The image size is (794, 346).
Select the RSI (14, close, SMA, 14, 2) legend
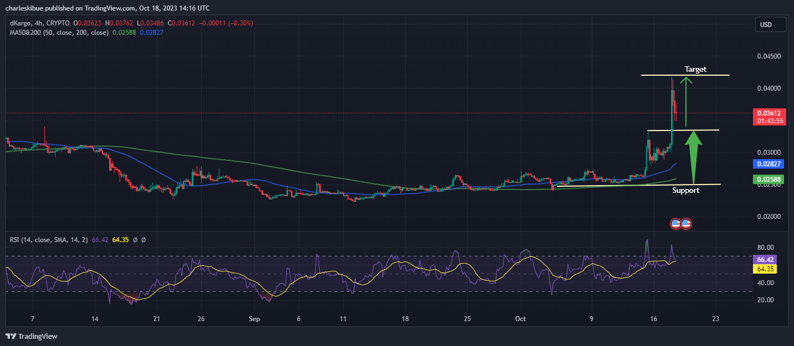(x=49, y=240)
